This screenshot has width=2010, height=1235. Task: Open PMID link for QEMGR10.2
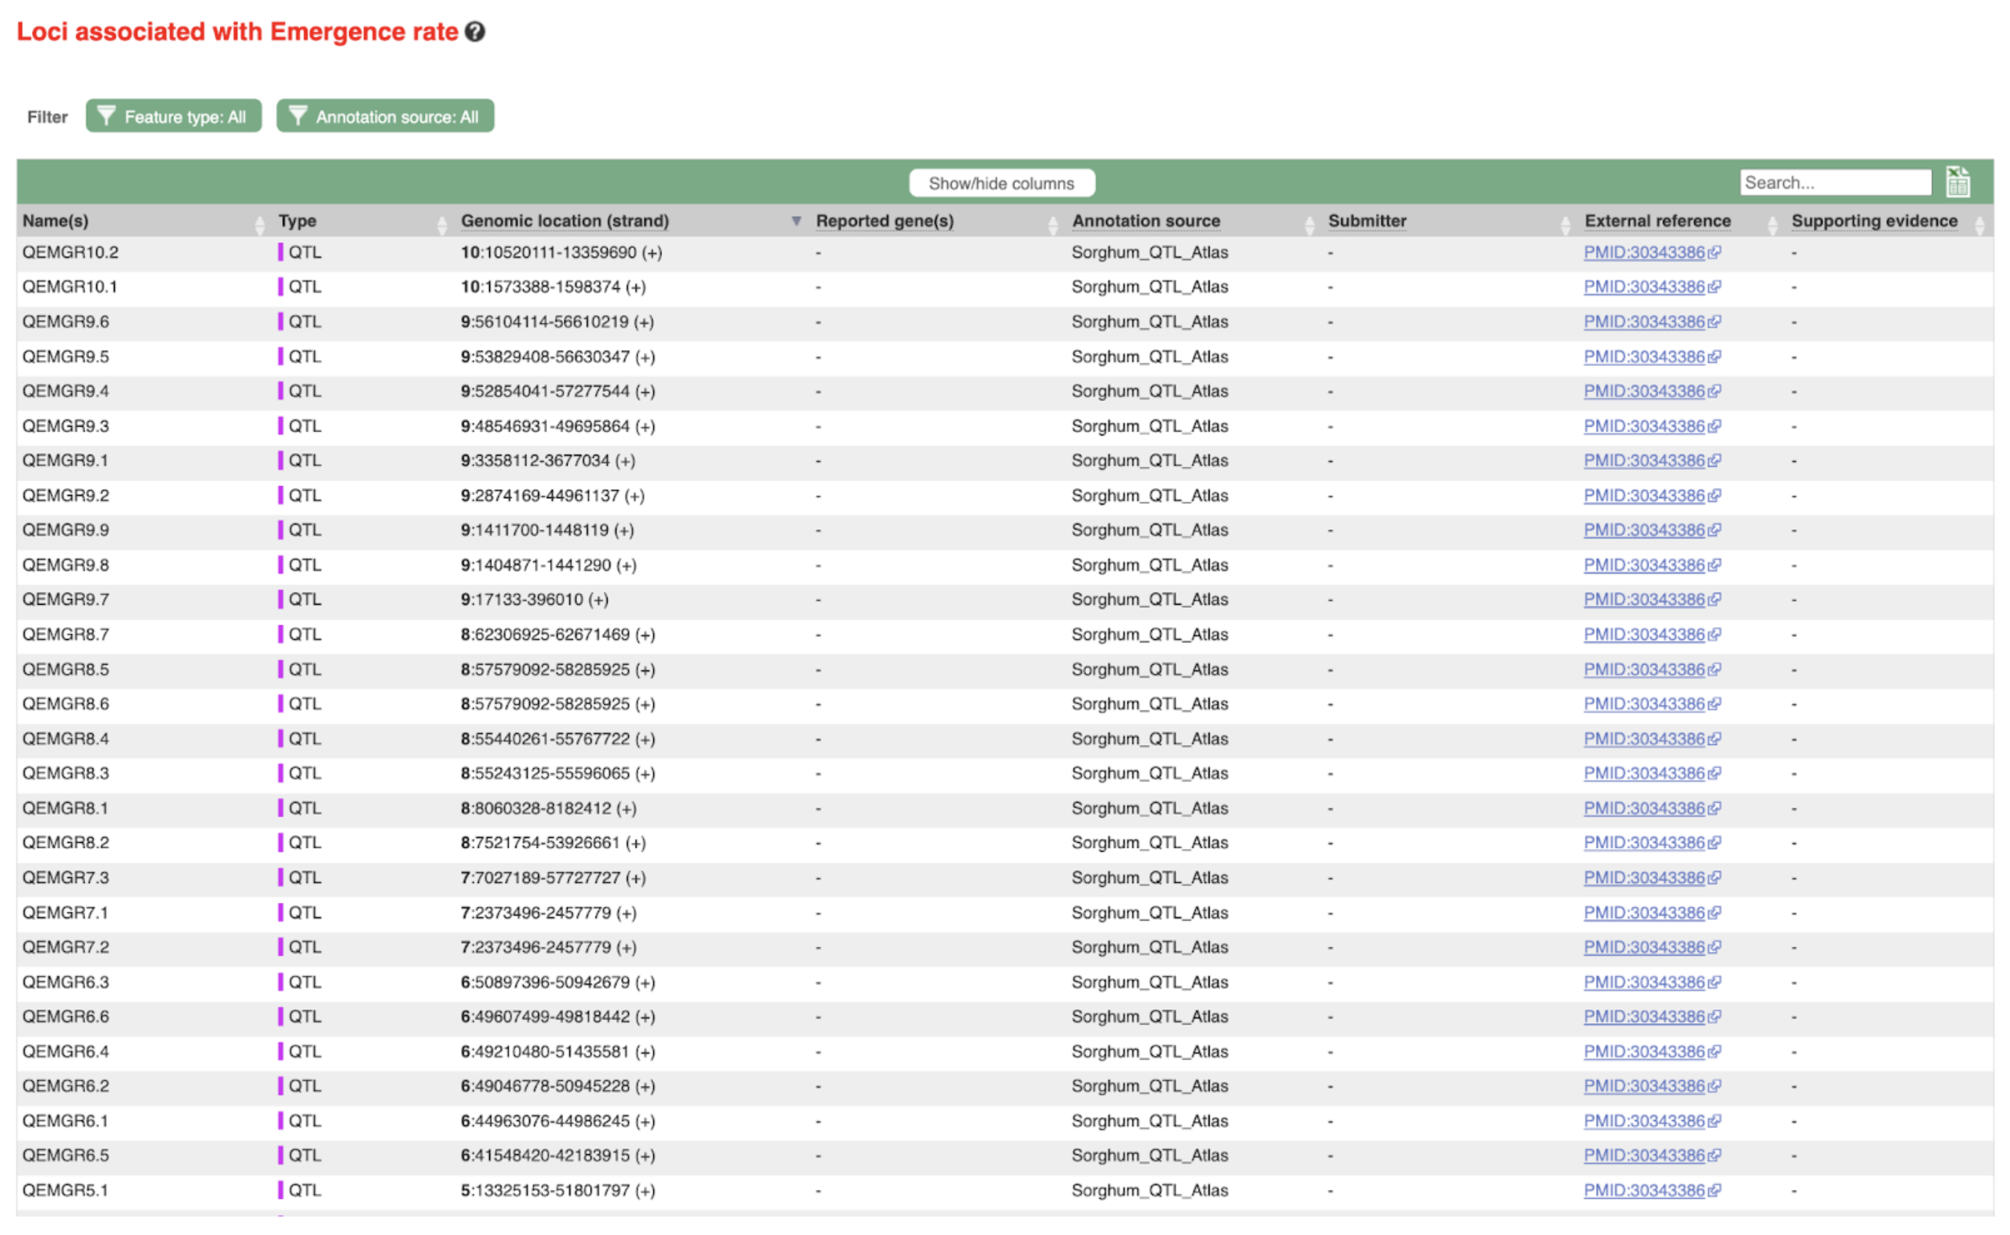coord(1643,253)
